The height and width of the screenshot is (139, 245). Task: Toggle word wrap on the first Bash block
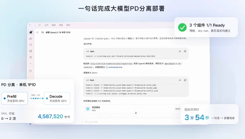pos(180,51)
